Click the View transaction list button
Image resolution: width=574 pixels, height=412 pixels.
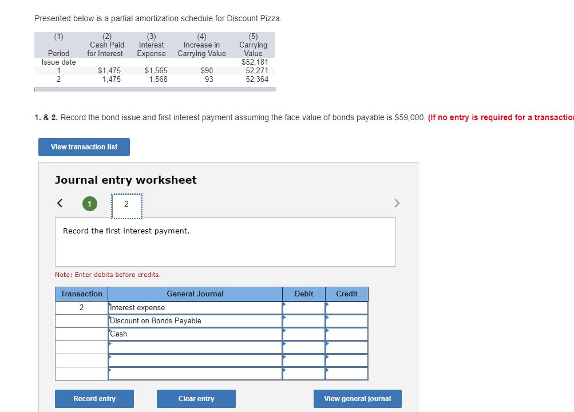pyautogui.click(x=84, y=146)
